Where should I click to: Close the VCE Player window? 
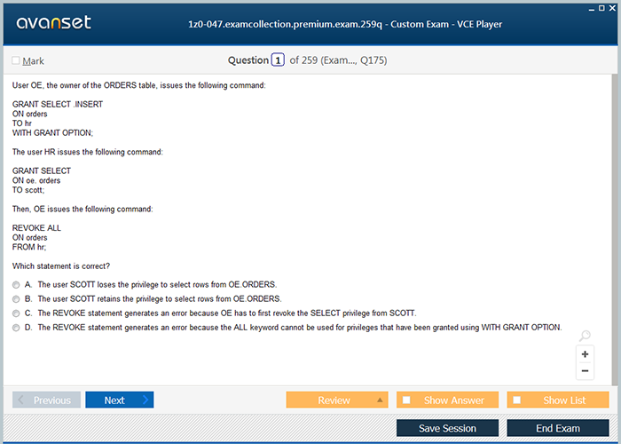click(613, 7)
